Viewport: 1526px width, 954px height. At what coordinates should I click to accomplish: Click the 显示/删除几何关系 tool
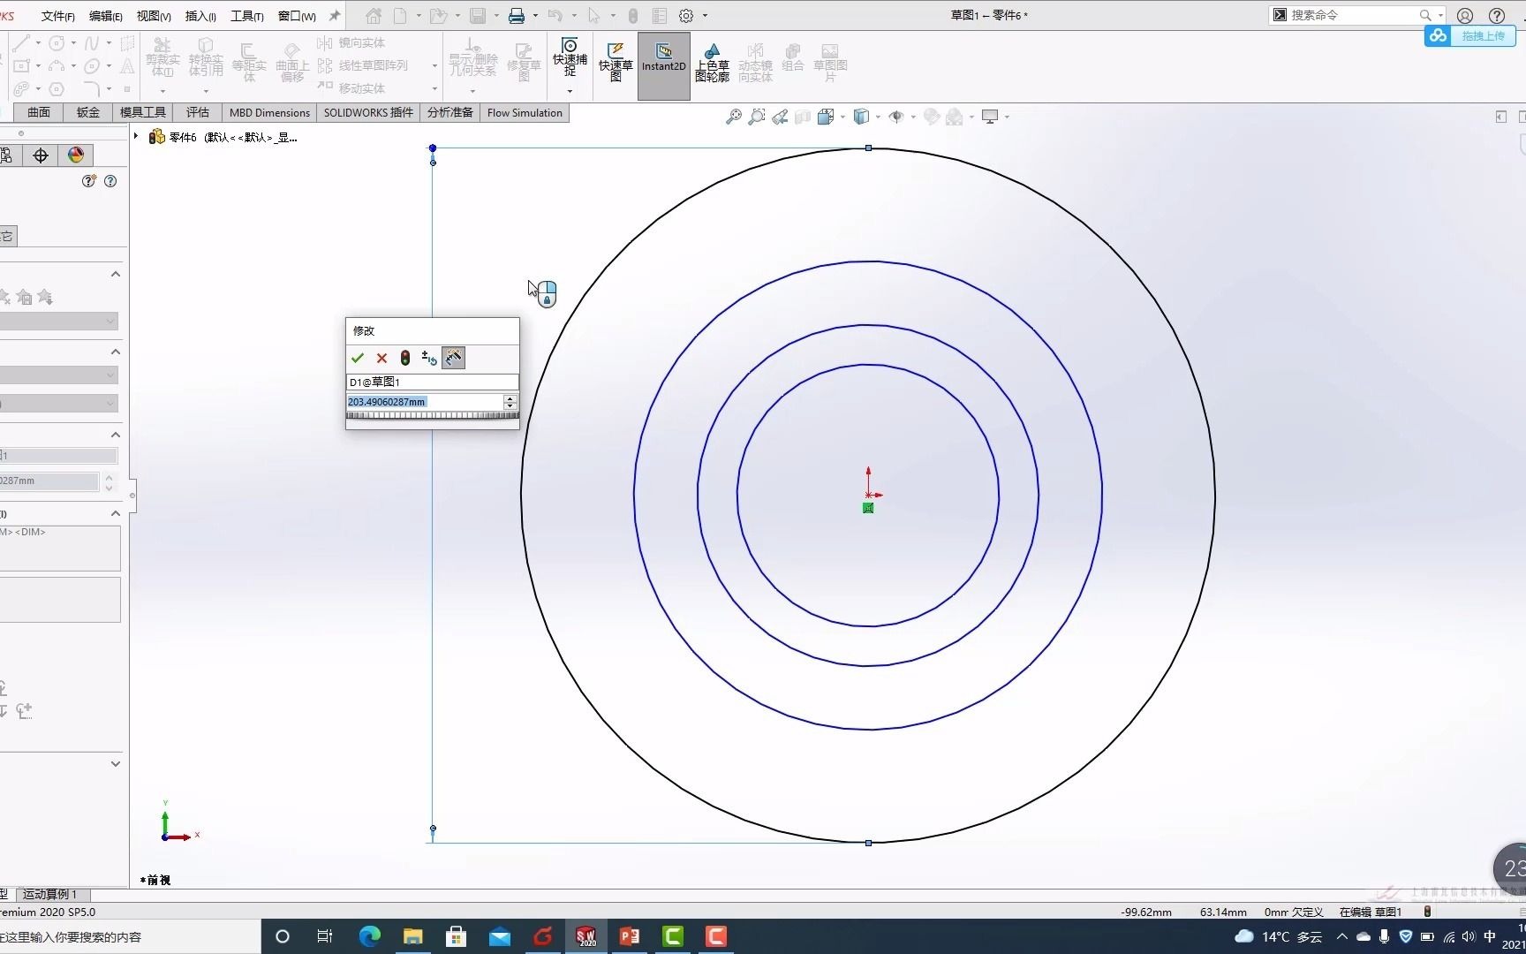(472, 57)
